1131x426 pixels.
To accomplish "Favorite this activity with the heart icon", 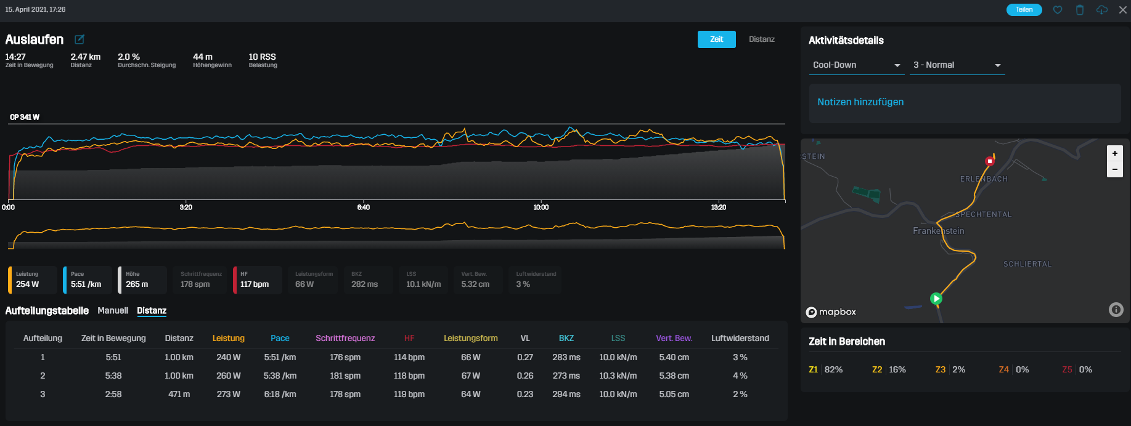I will [1058, 10].
